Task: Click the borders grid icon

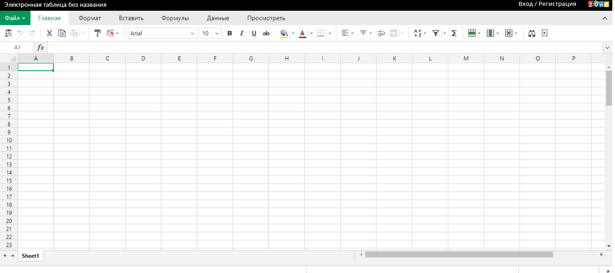Action: coord(320,33)
